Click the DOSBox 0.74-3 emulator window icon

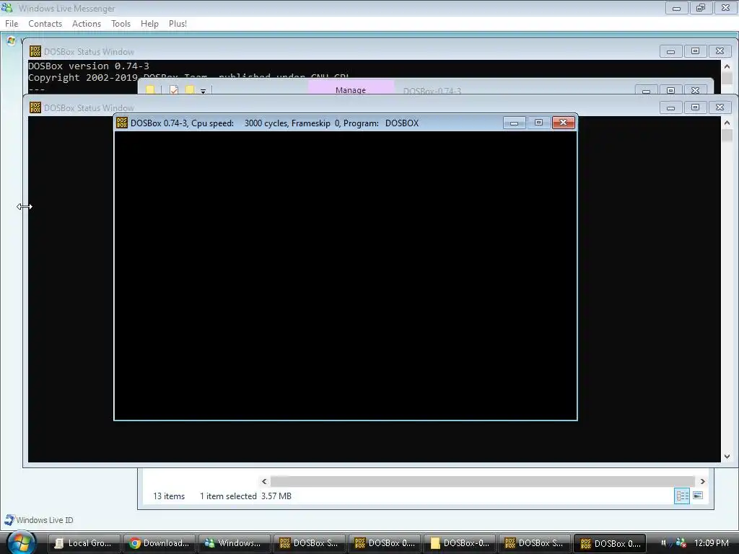(122, 123)
